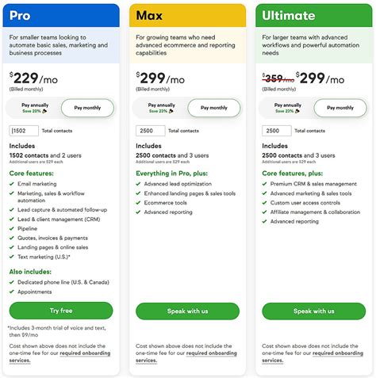Open required onboarding services link under Max
The width and height of the screenshot is (376, 378).
tap(186, 357)
